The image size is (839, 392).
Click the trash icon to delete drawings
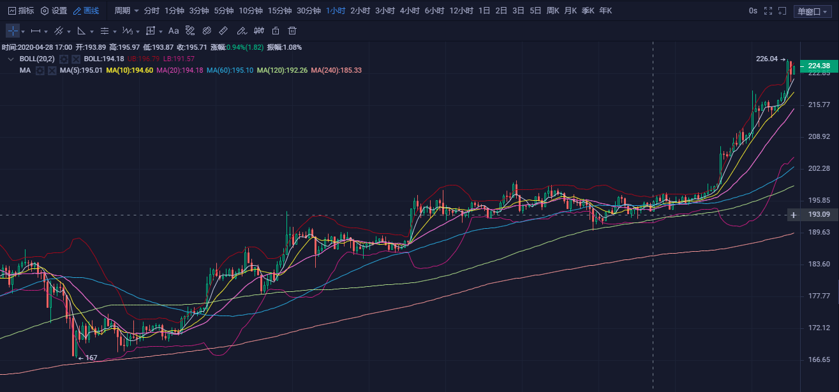292,31
